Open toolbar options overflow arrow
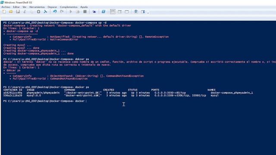Viewport: 276px width, 155px height. pos(148,12)
